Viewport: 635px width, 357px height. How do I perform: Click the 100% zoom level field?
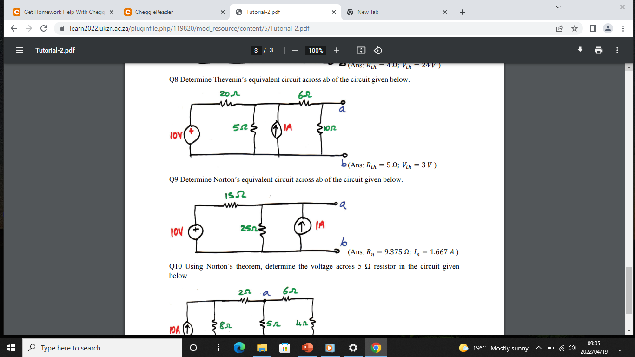(x=316, y=50)
